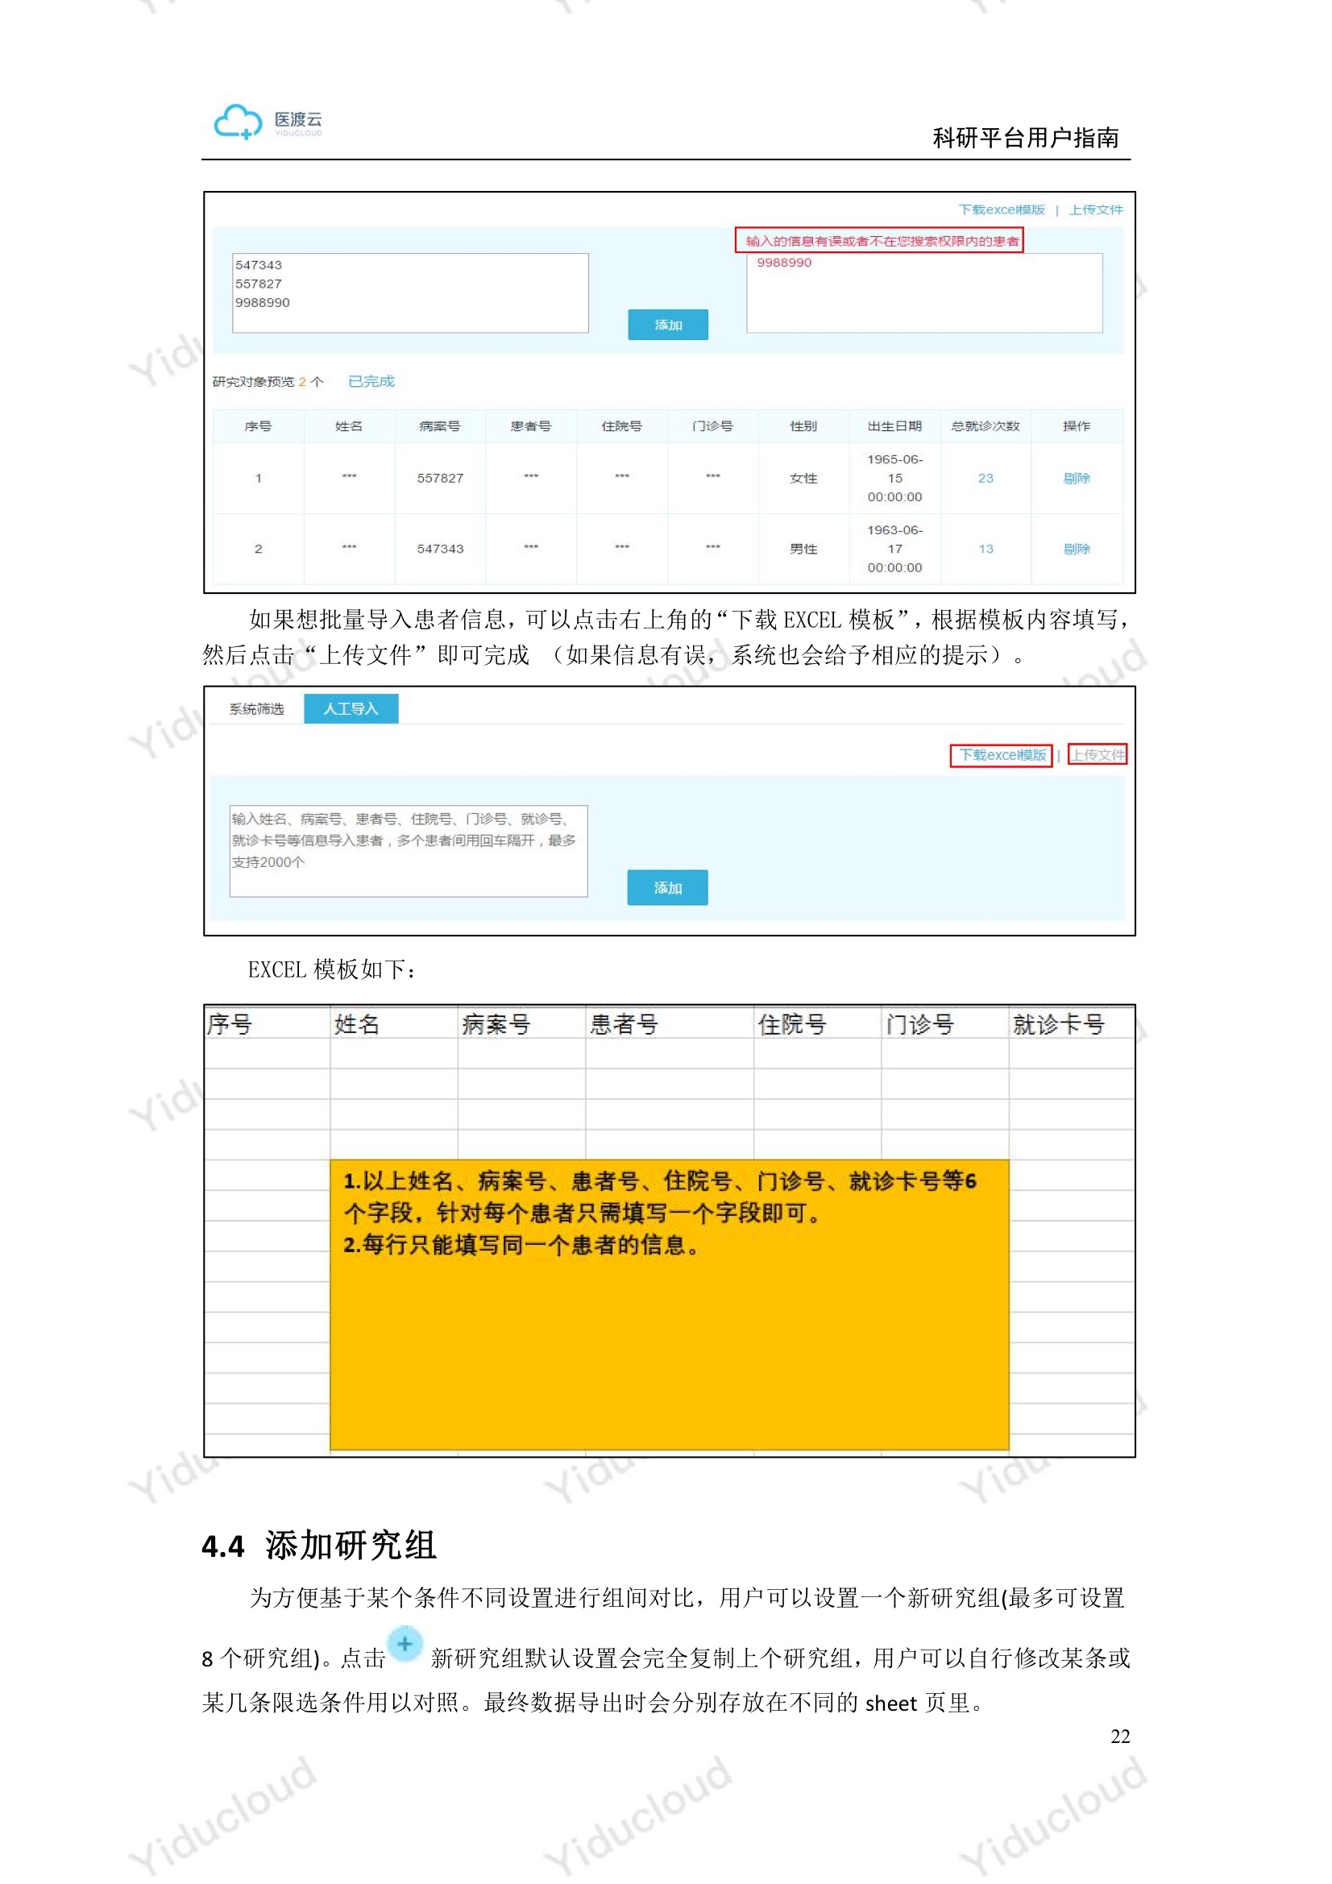Click the 4.4 添加研究组 section heading
The image size is (1332, 1884).
[318, 1546]
